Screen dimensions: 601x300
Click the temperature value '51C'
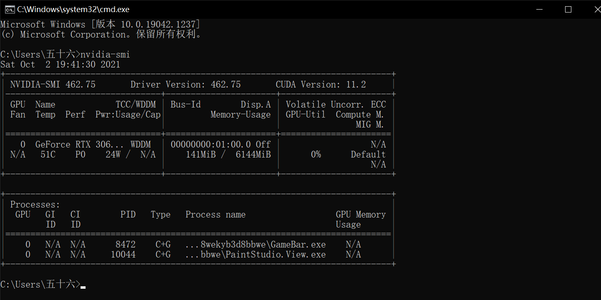click(x=48, y=155)
